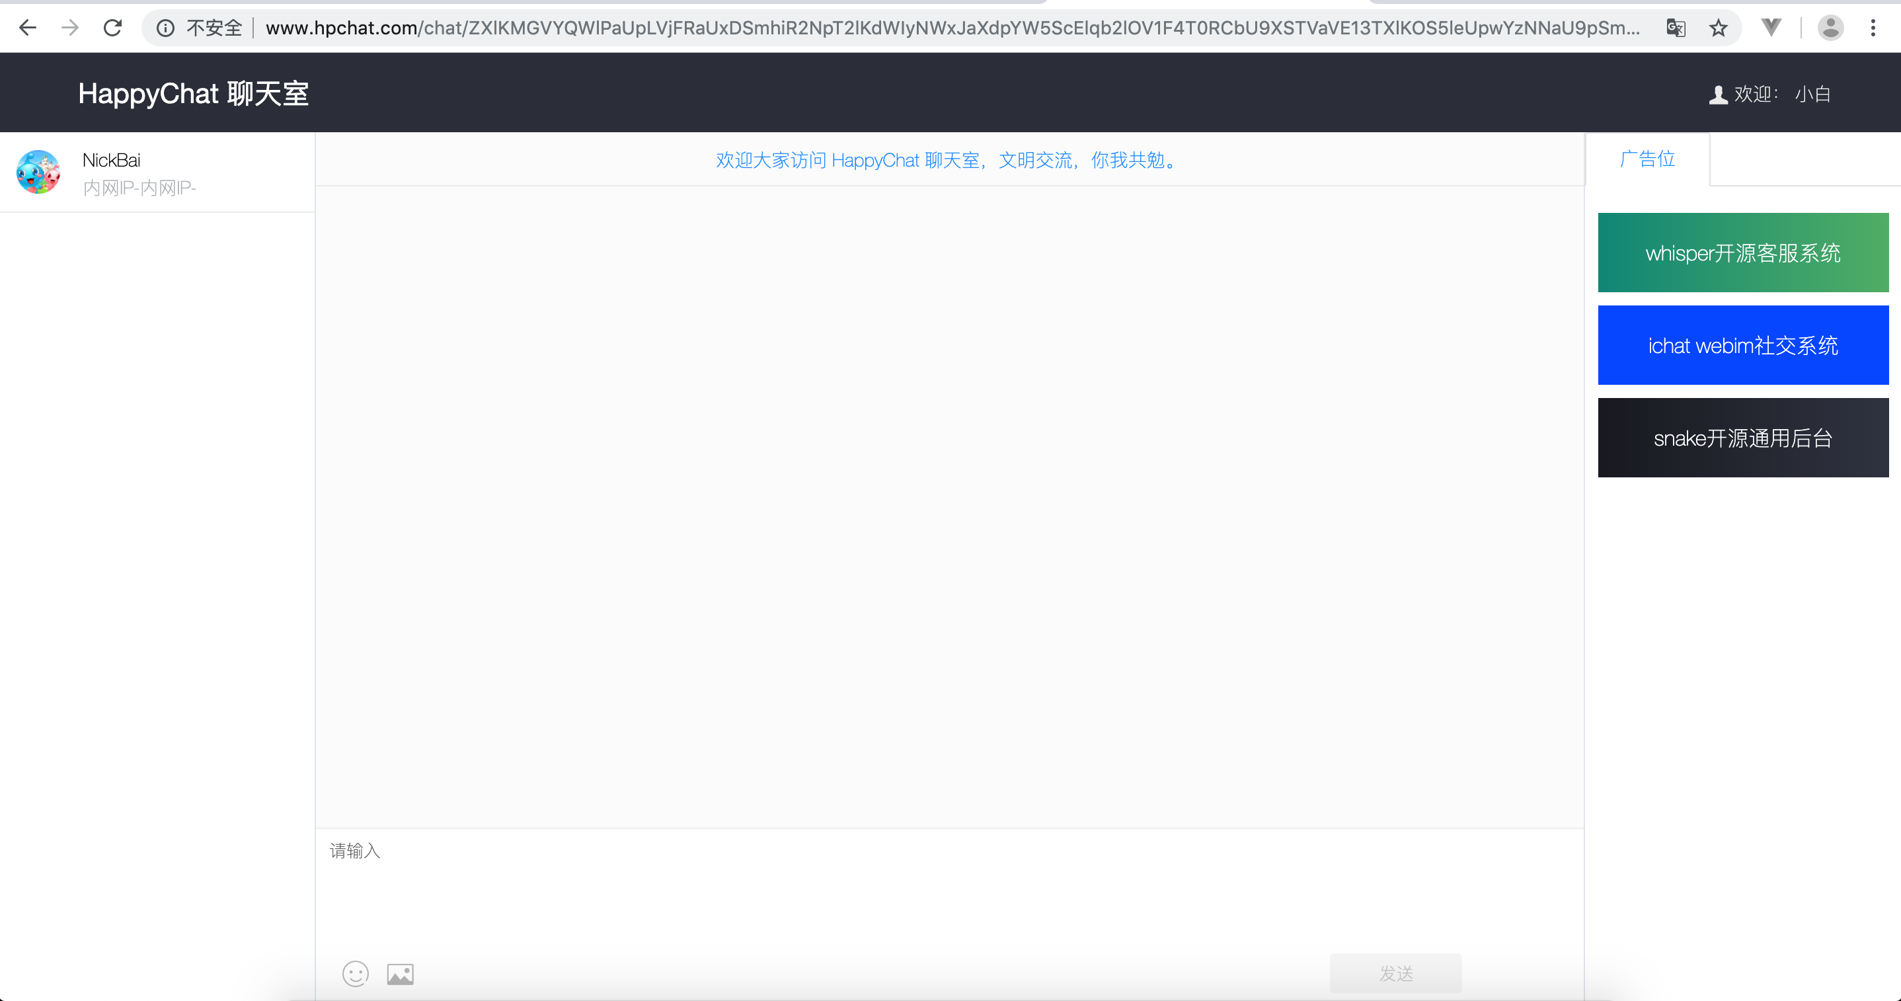Image resolution: width=1901 pixels, height=1001 pixels.
Task: Click the site info 不安全 icon
Action: tap(165, 28)
